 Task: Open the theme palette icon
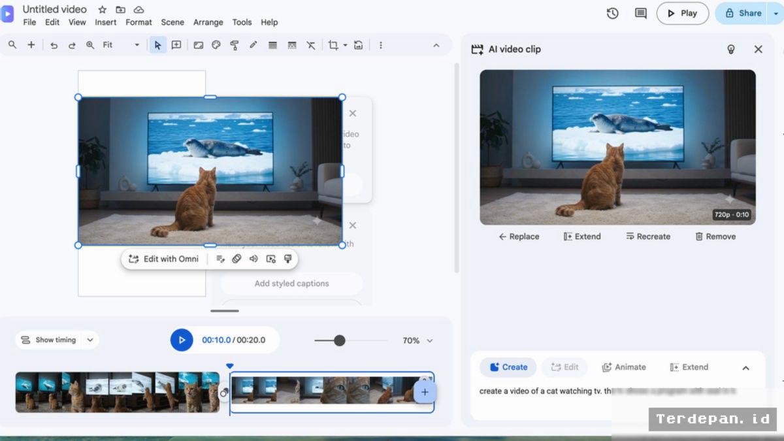[216, 45]
